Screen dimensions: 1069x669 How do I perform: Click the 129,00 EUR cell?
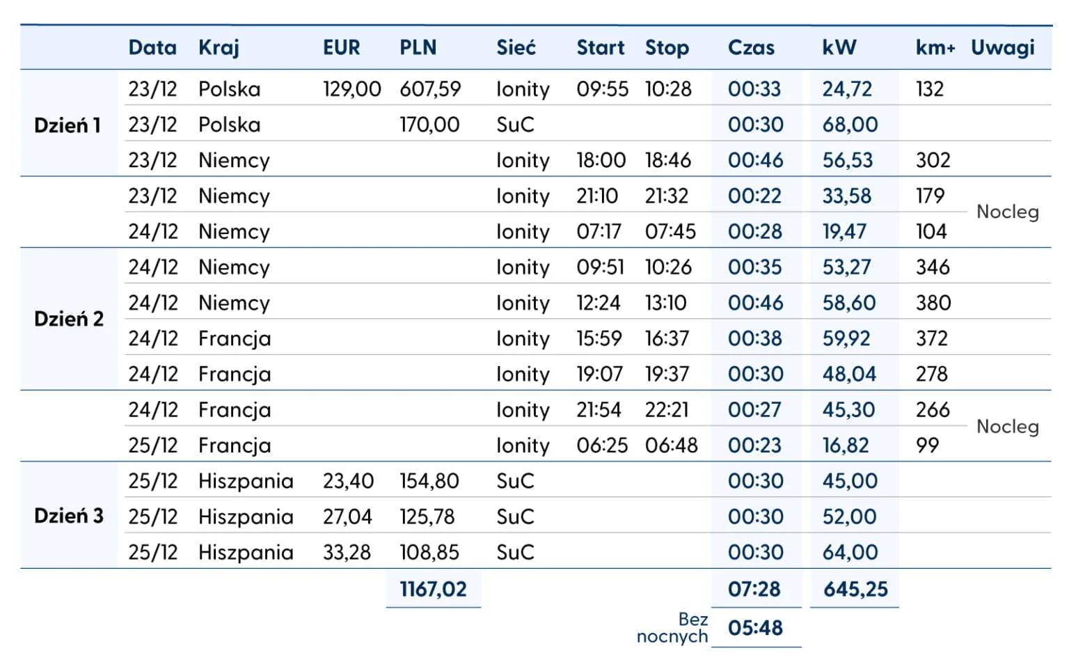[351, 89]
